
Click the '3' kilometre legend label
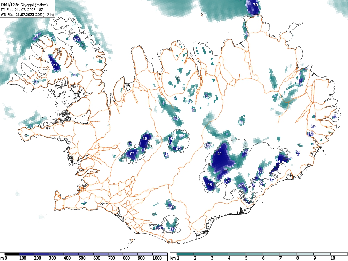pyautogui.click(x=212, y=258)
